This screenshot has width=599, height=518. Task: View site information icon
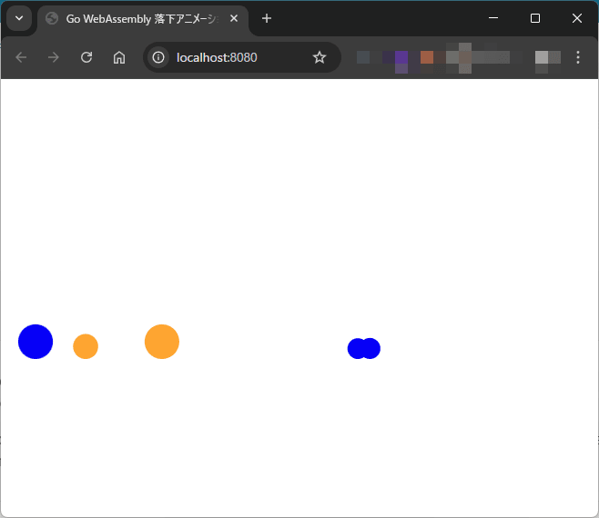(158, 57)
